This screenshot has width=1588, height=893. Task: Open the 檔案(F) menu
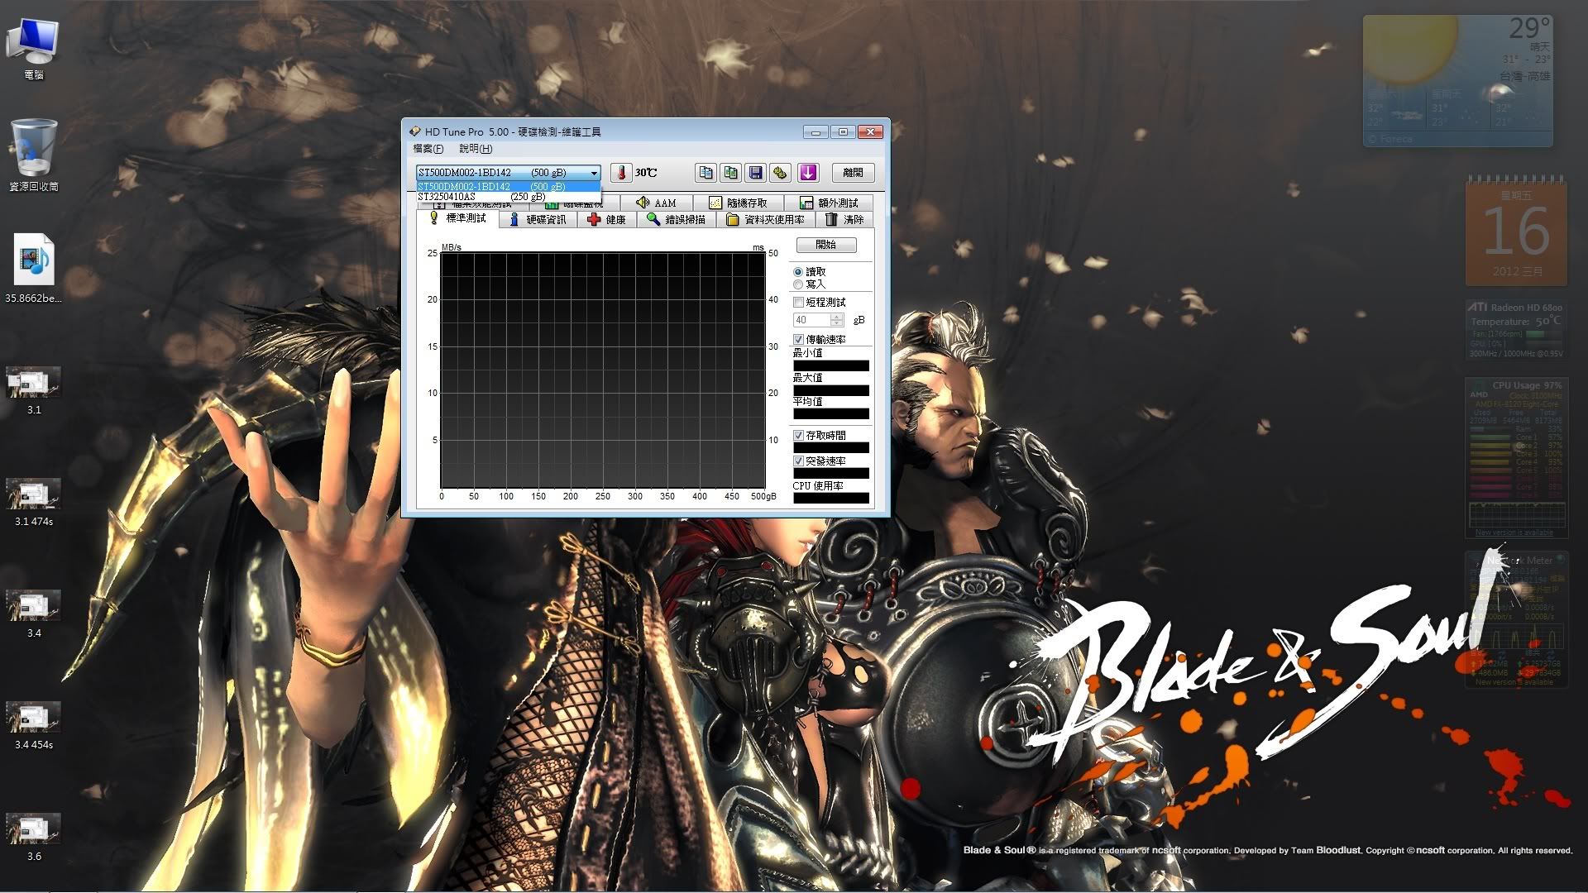[428, 149]
